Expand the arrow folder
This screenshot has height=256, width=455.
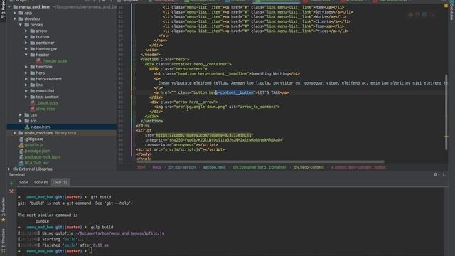(x=26, y=31)
